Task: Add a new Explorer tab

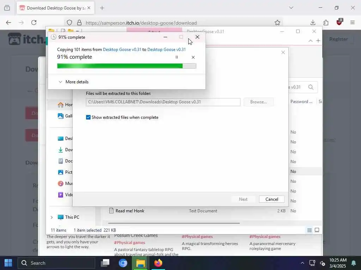Action: click(x=318, y=41)
